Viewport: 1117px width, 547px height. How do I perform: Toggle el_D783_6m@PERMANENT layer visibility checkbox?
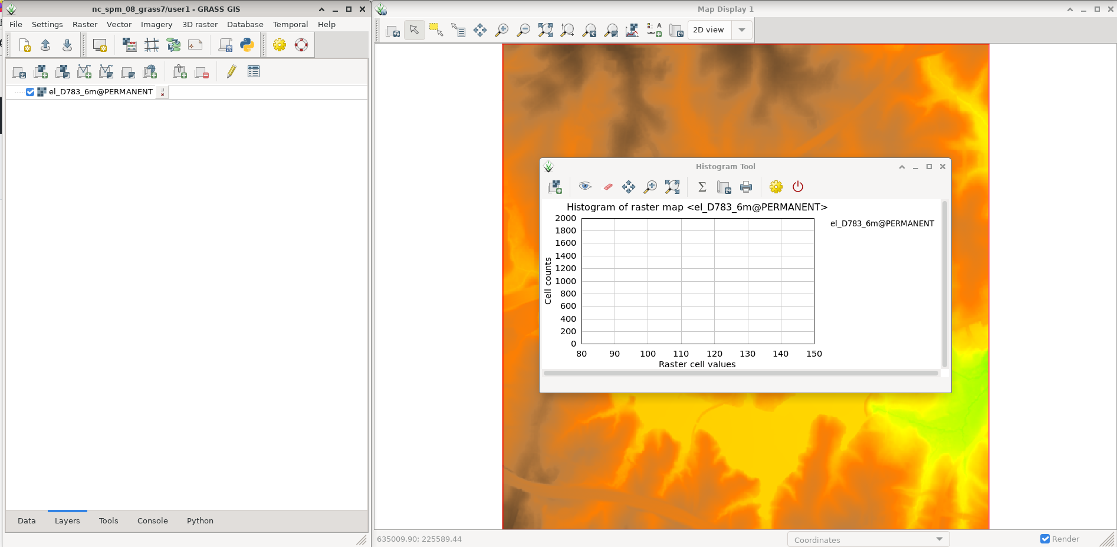pyautogui.click(x=30, y=92)
